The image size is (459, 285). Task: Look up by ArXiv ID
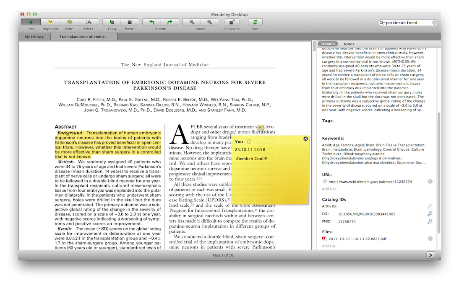430,206
